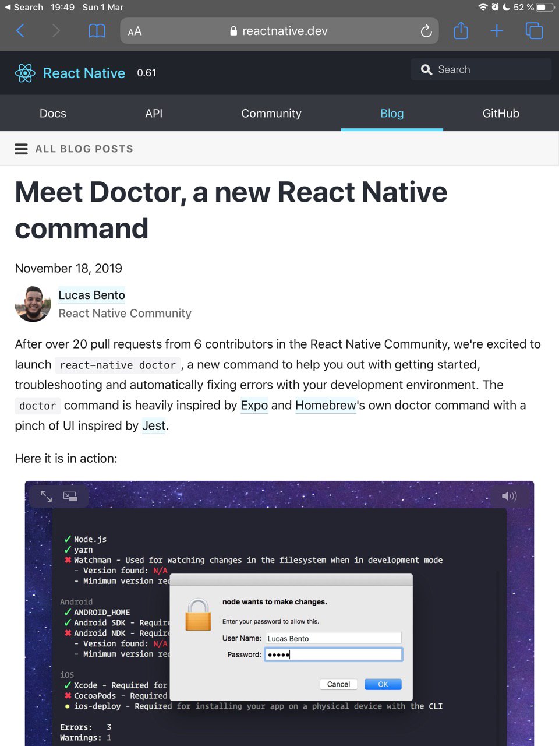Open the Community tab

coord(271,114)
